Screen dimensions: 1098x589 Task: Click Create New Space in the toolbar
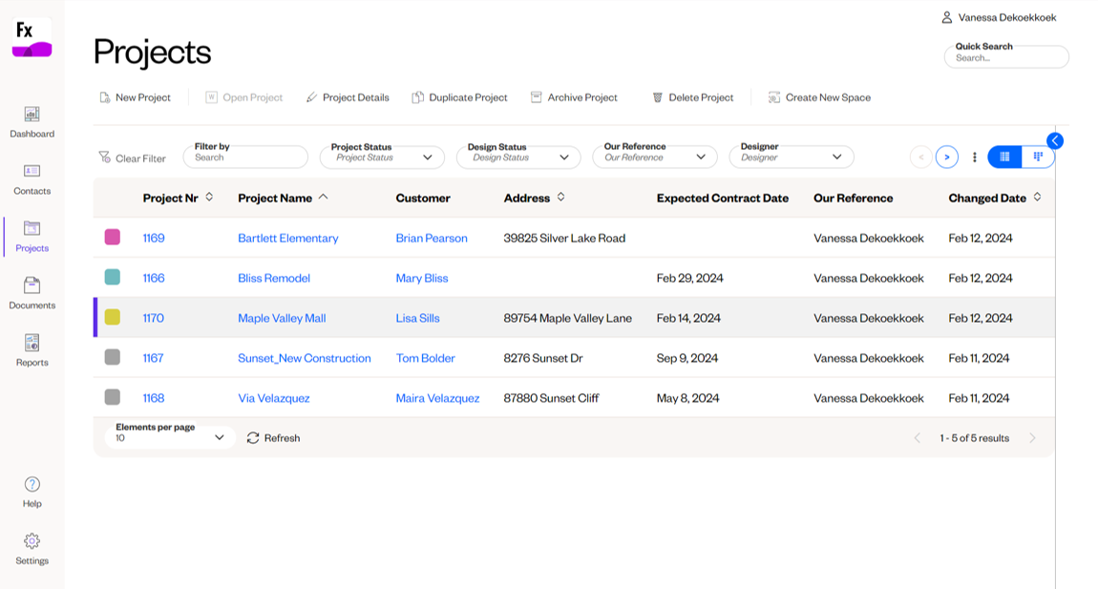tap(819, 97)
